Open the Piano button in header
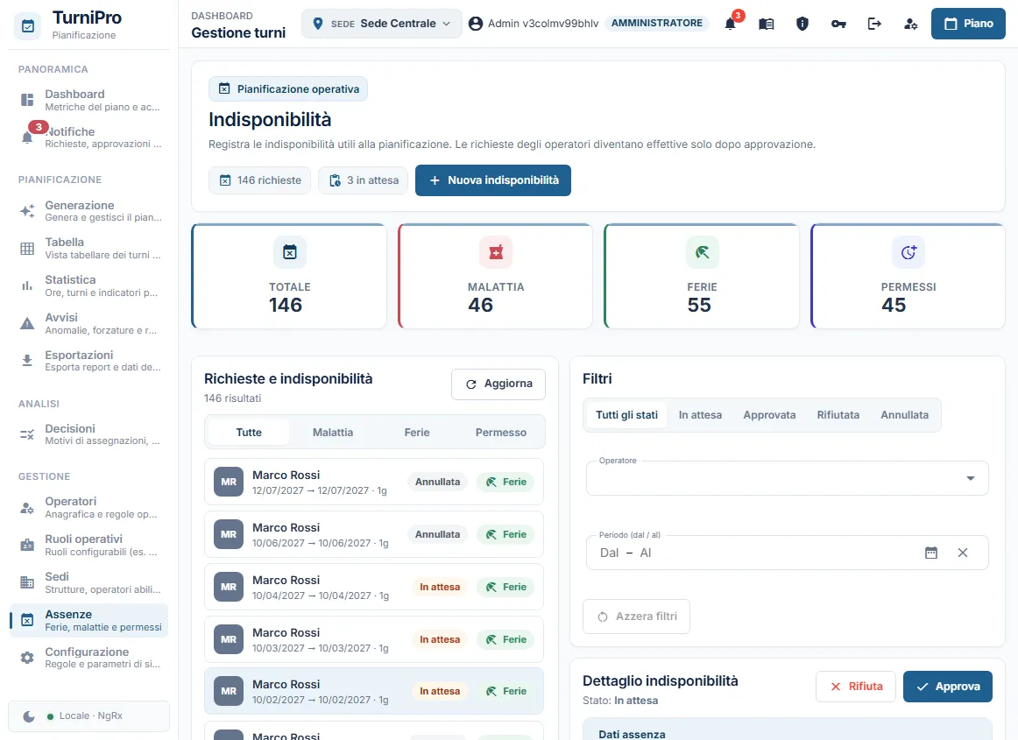This screenshot has width=1018, height=740. 968,24
